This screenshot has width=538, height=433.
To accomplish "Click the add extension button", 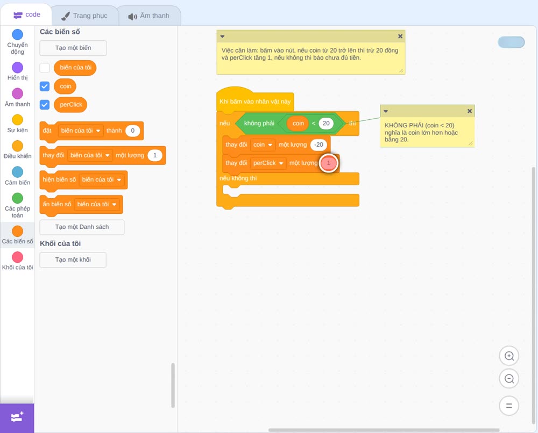I will point(17,418).
